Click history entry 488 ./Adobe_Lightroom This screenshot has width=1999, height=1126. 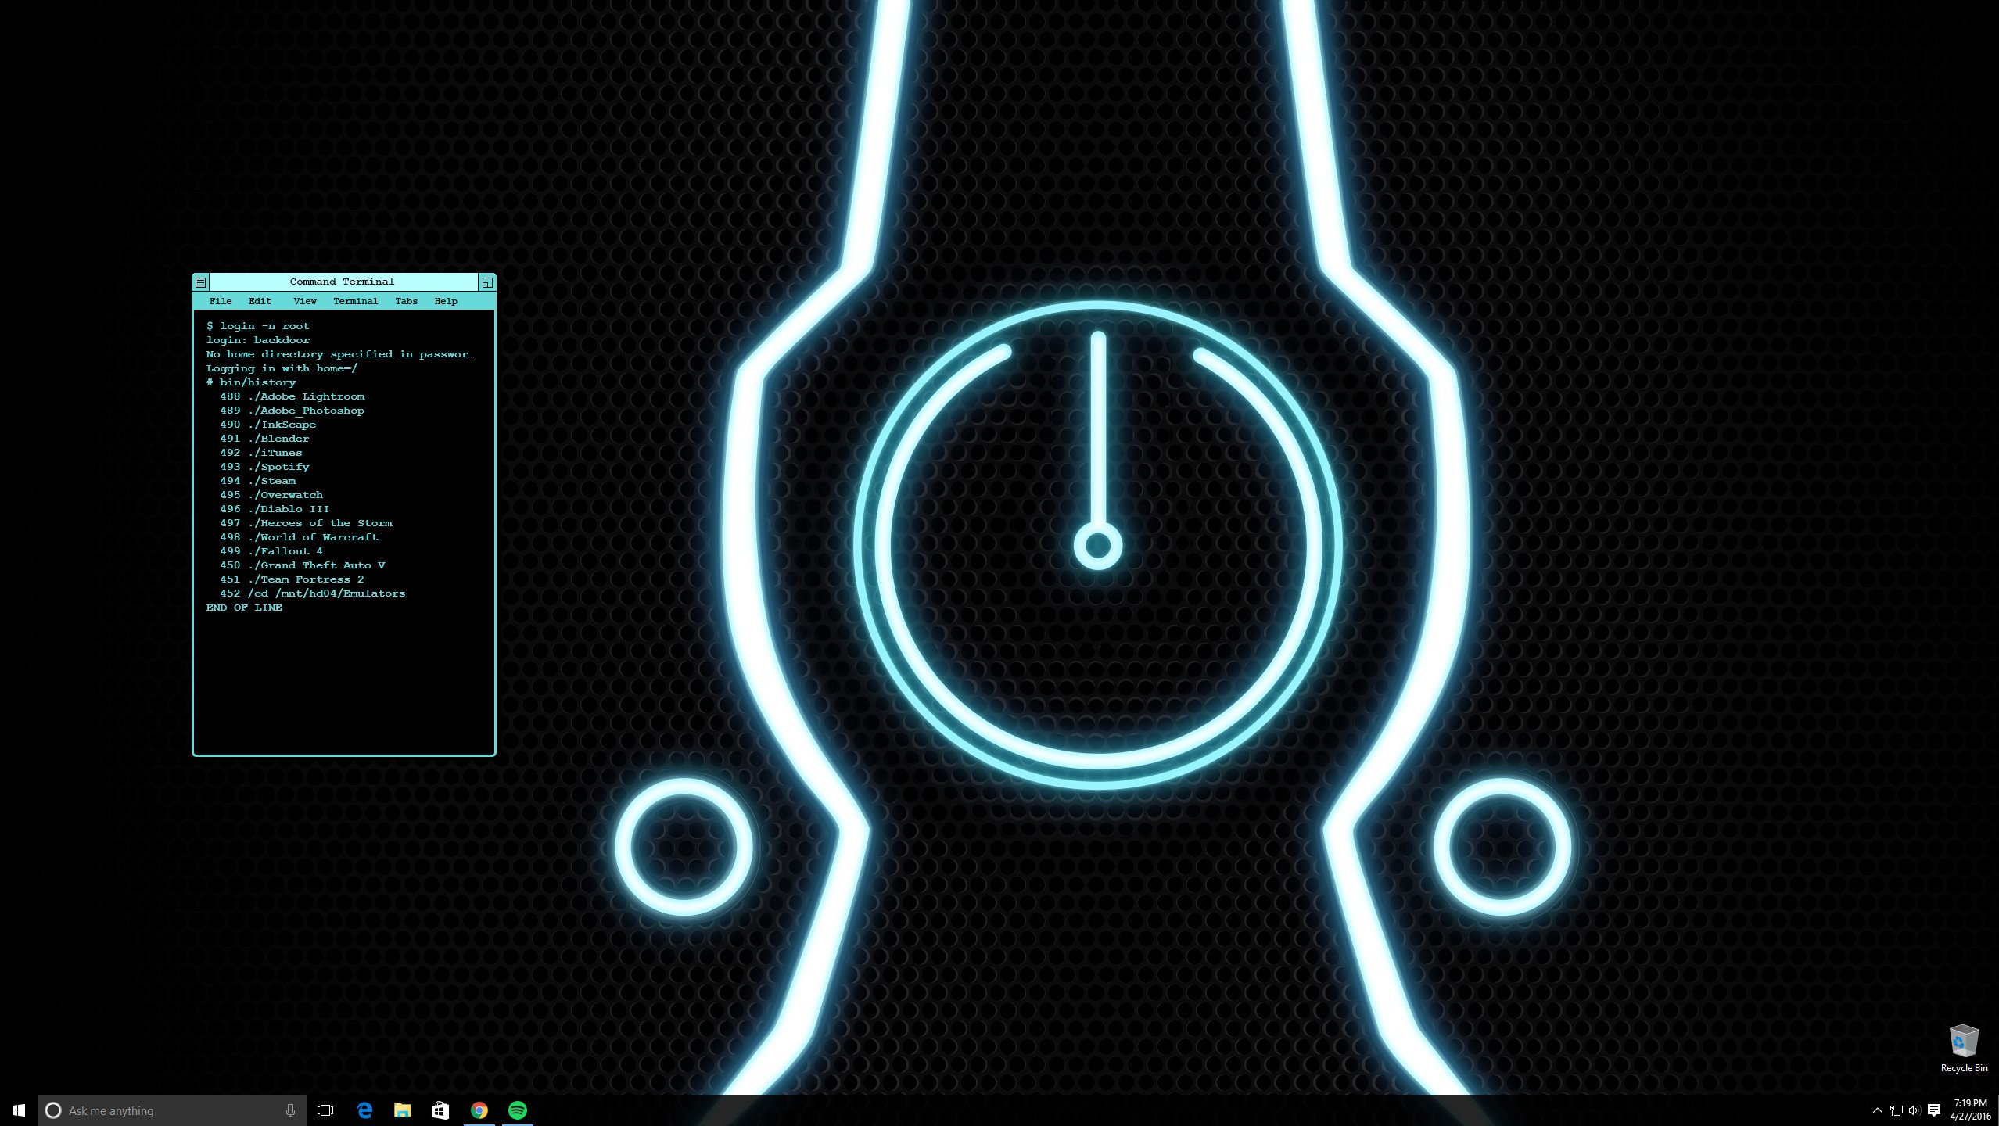click(x=292, y=396)
